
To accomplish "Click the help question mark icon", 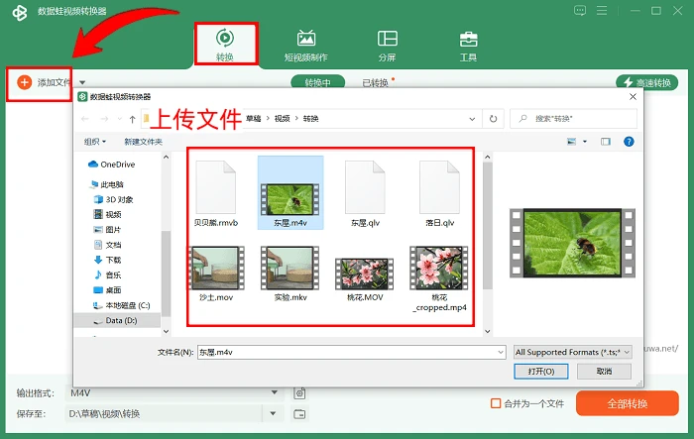I will pyautogui.click(x=629, y=141).
